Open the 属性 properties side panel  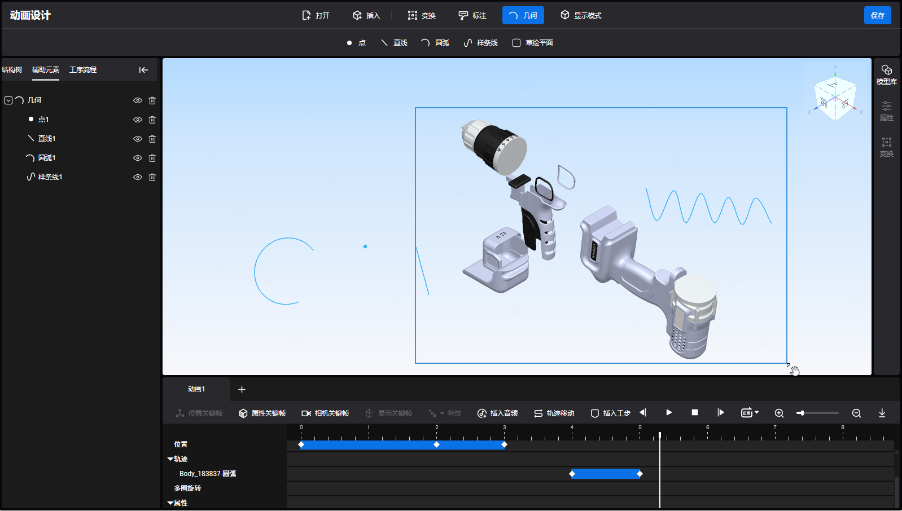887,111
